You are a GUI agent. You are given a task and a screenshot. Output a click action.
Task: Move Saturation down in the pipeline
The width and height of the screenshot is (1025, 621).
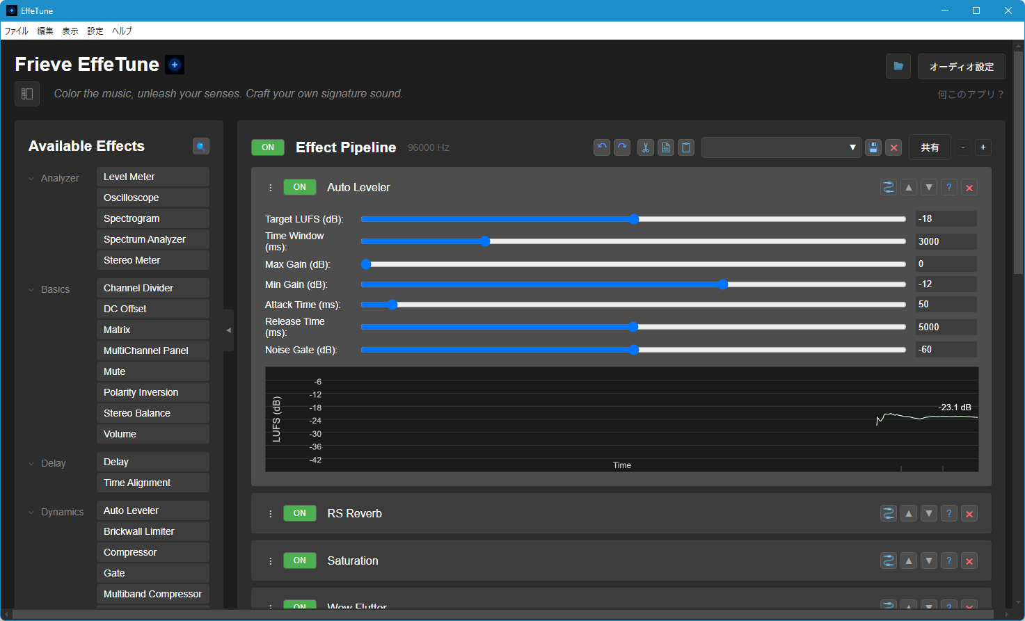929,560
